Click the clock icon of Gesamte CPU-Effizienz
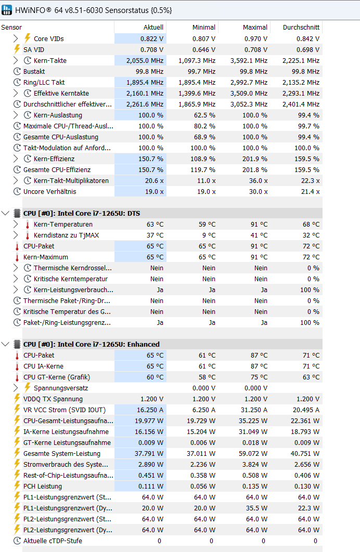Viewport: 360px width, 552px height. (x=17, y=169)
